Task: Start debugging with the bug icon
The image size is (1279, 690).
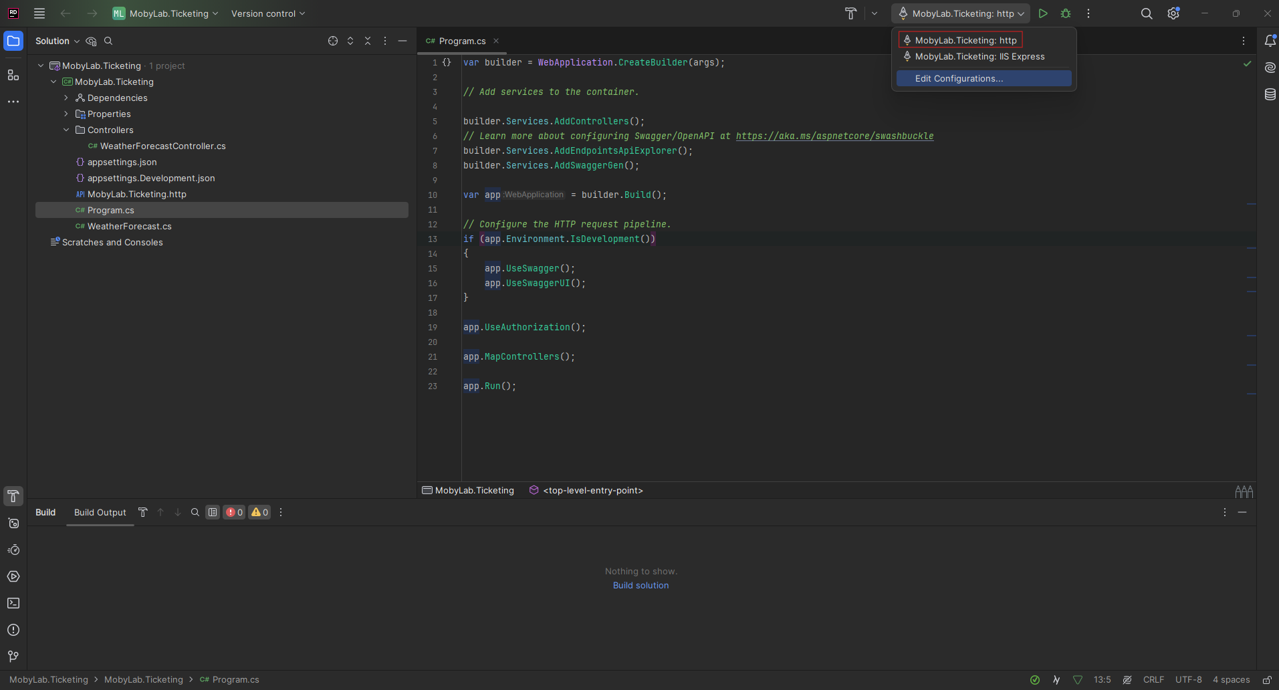Action: [x=1066, y=13]
